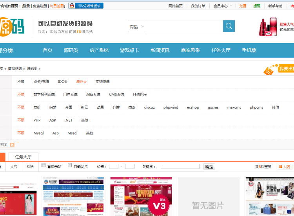Open 商家风采 navigation item
This screenshot has height=216, width=294.
tap(191, 50)
